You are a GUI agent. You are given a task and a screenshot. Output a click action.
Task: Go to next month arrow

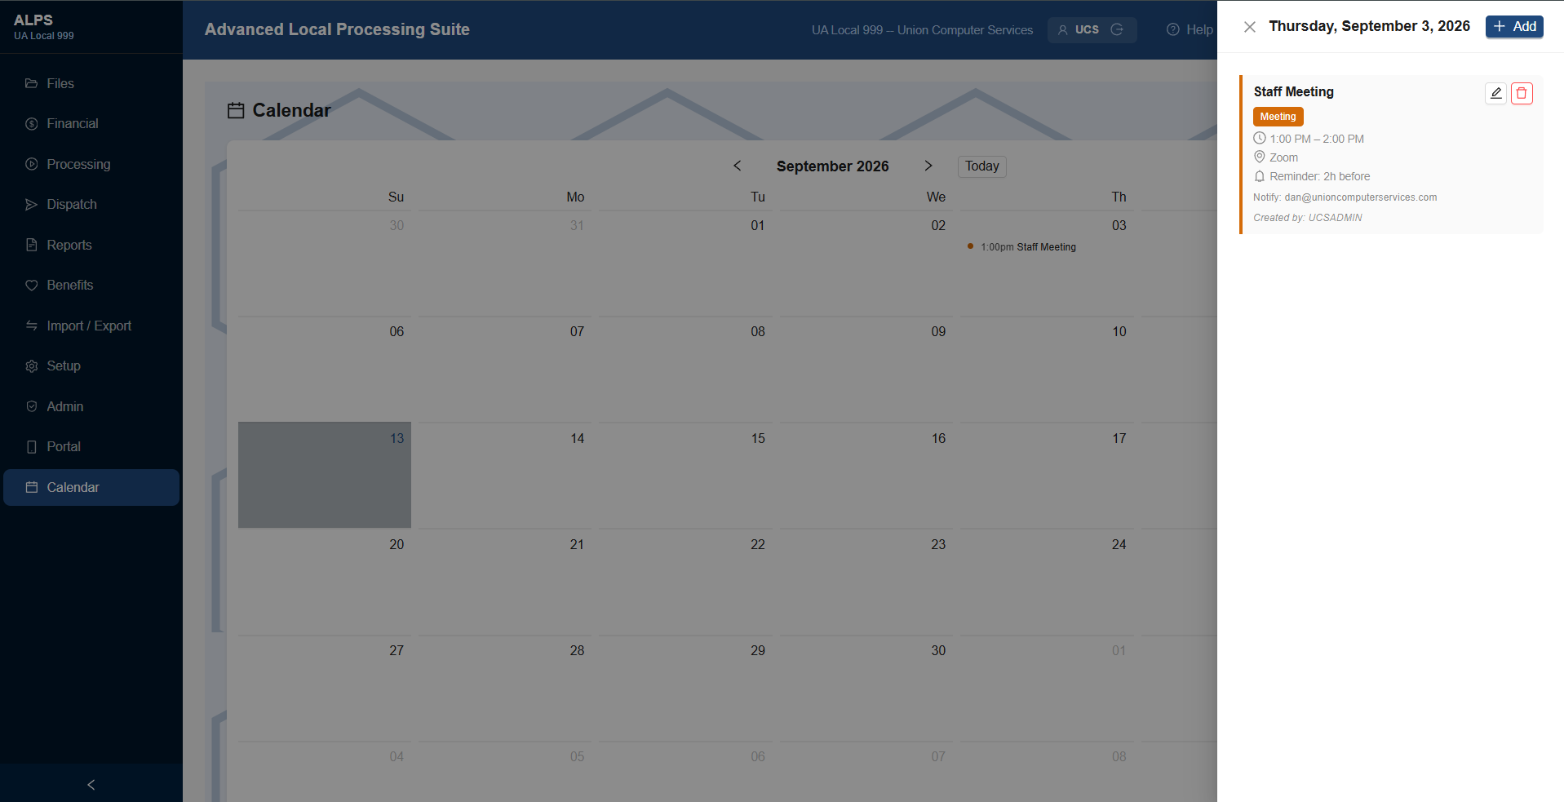[x=928, y=166]
